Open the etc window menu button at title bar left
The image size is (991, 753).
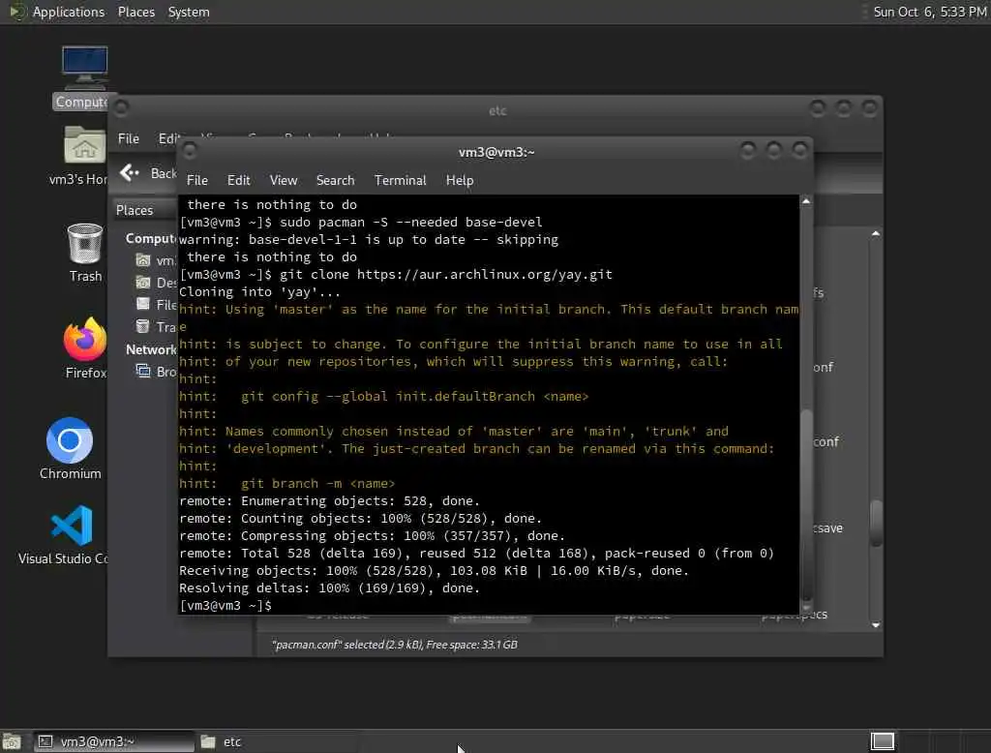121,108
